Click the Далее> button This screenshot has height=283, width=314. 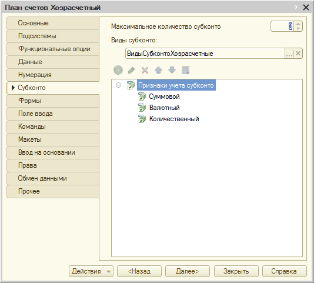188,271
